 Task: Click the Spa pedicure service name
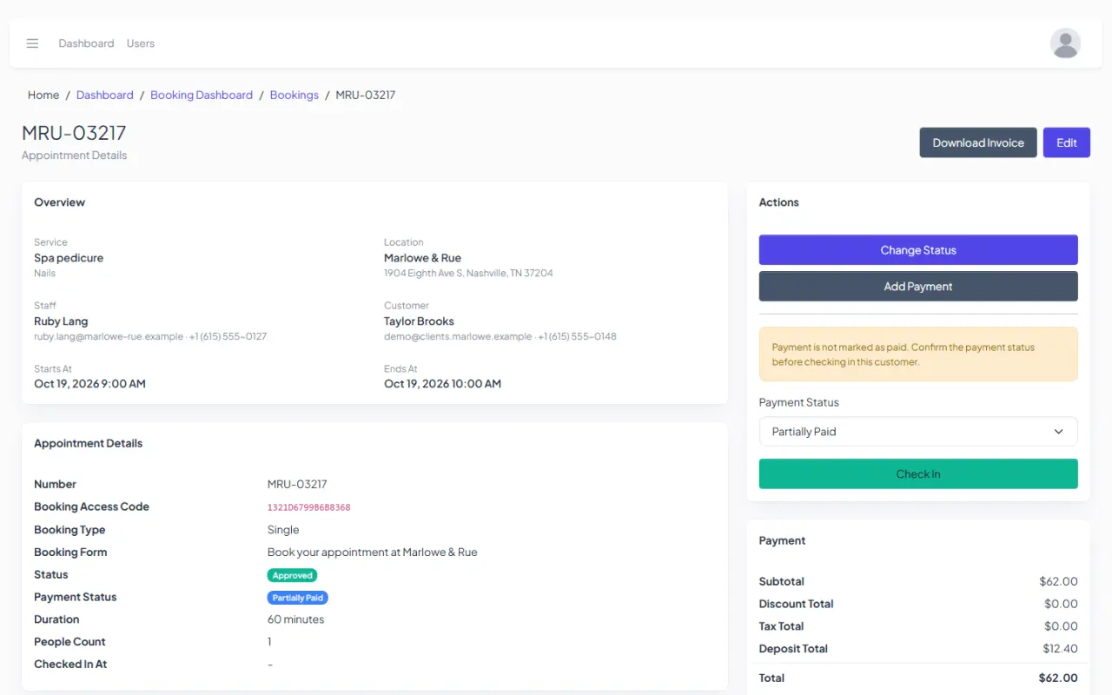coord(69,258)
